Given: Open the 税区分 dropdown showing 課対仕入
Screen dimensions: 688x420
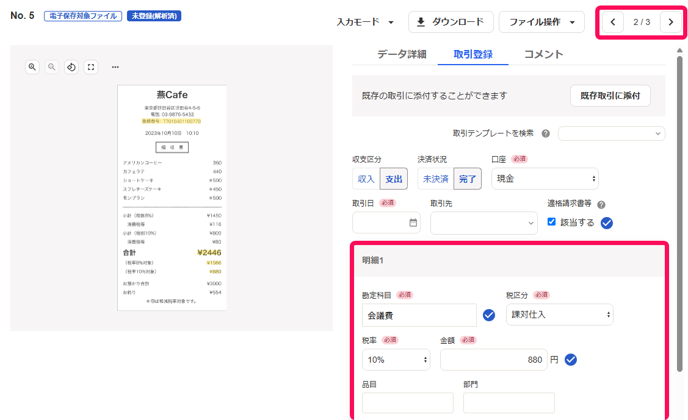Looking at the screenshot, I should [x=559, y=315].
